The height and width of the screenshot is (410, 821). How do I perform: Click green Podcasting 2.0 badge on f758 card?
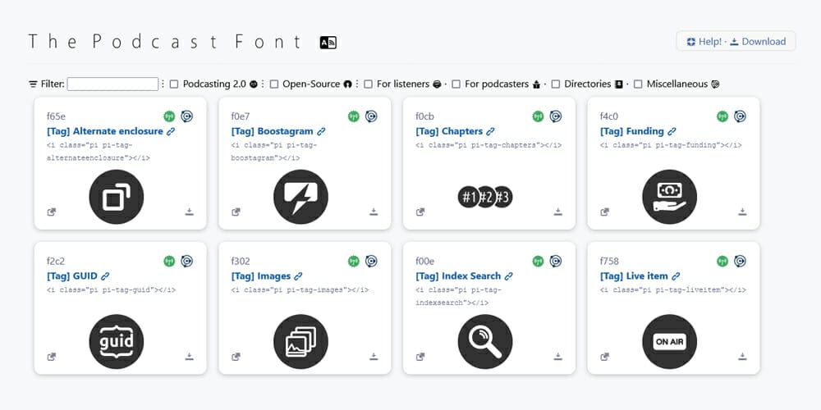pos(722,261)
